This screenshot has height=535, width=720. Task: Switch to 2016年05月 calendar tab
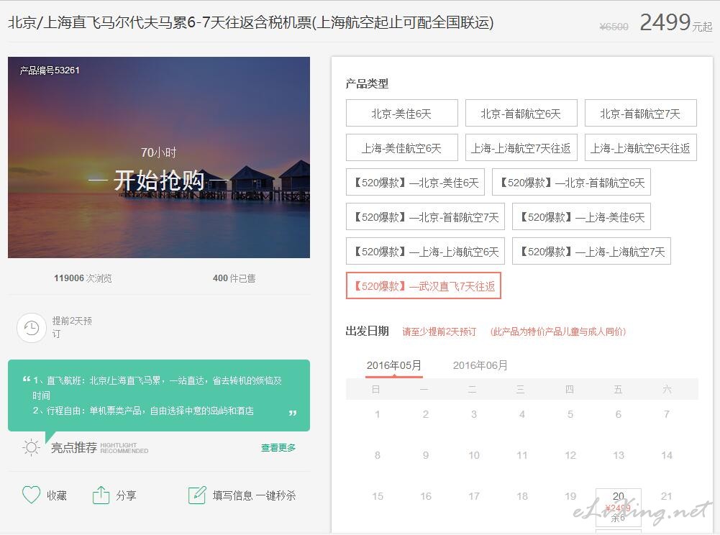pyautogui.click(x=394, y=365)
